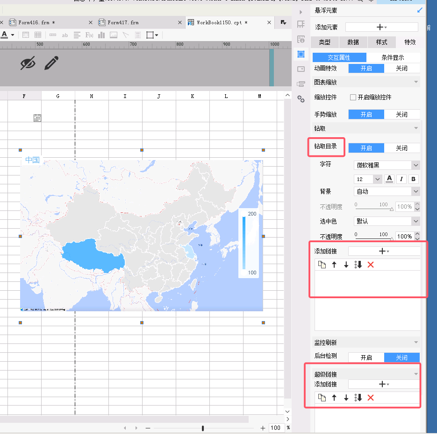Click the 条件显示 button

click(393, 57)
